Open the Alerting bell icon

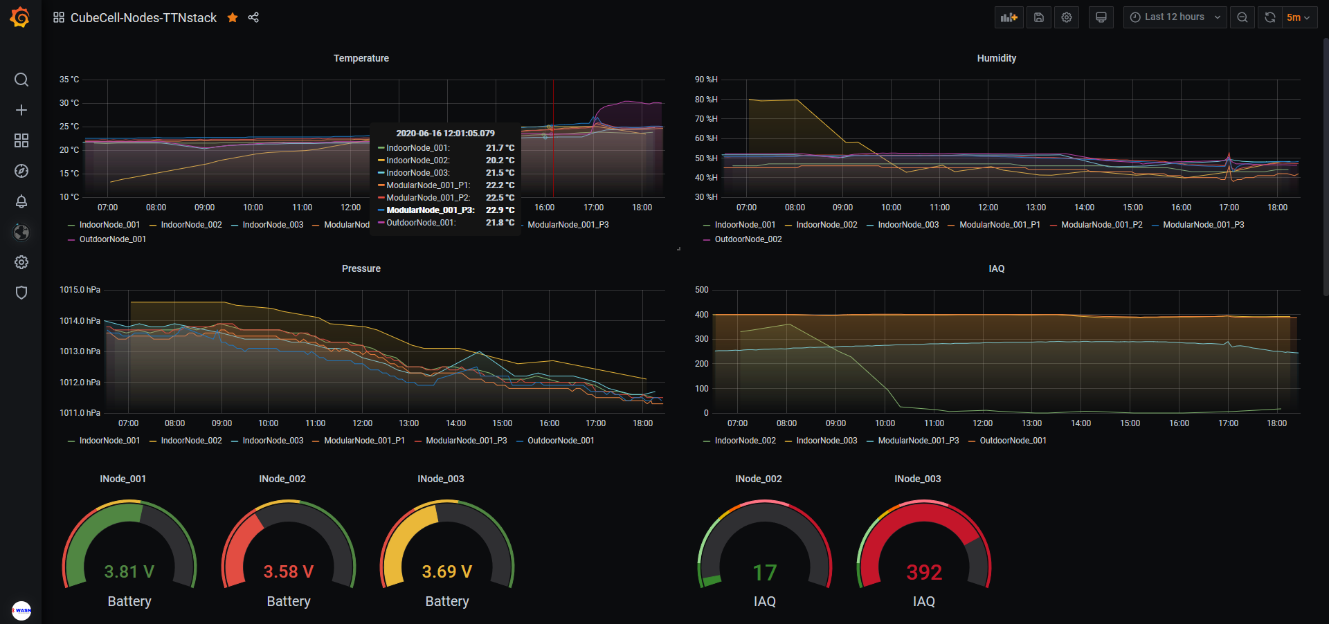(21, 201)
